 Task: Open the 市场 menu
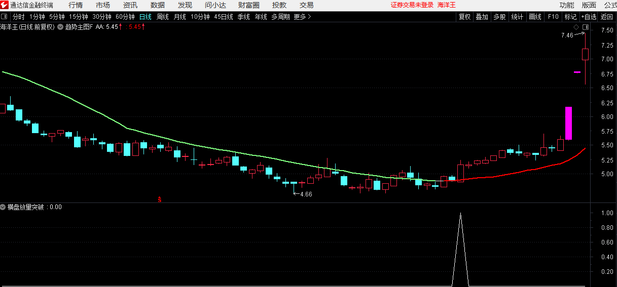click(103, 5)
